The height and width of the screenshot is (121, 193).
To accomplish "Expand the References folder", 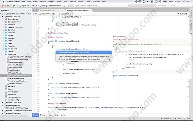I will click(4, 25).
